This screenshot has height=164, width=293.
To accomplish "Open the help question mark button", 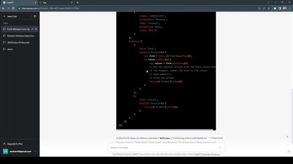I will coord(288,152).
